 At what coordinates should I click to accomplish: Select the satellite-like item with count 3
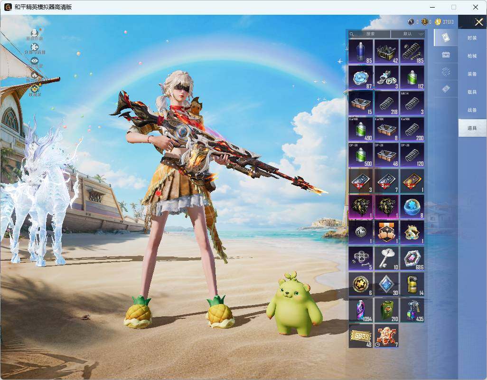click(386, 77)
